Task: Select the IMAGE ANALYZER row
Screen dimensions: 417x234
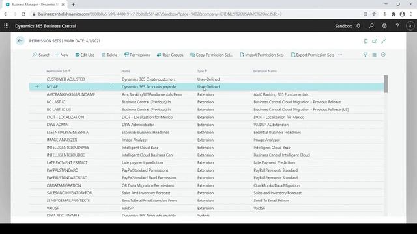Action: tap(207, 140)
